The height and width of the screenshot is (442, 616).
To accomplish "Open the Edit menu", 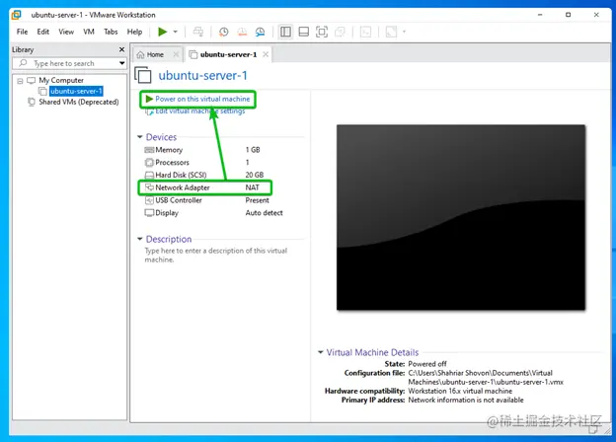I will click(x=42, y=32).
